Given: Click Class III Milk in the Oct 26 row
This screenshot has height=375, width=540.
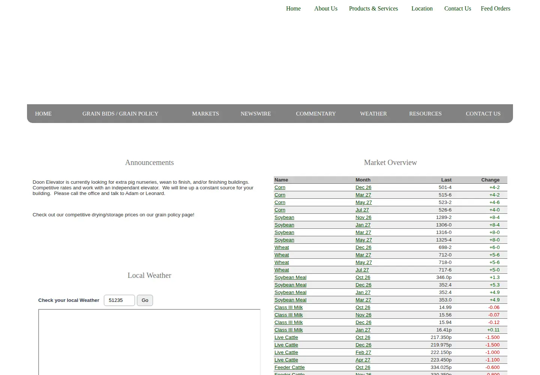Looking at the screenshot, I should (288, 307).
